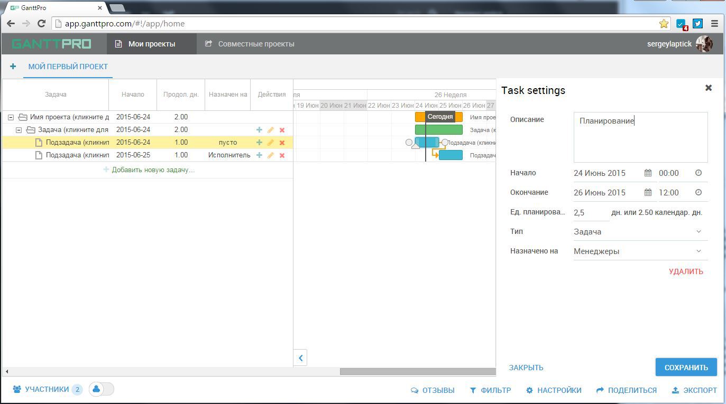
Task: Toggle the switch next to Участники
Action: pyautogui.click(x=101, y=389)
